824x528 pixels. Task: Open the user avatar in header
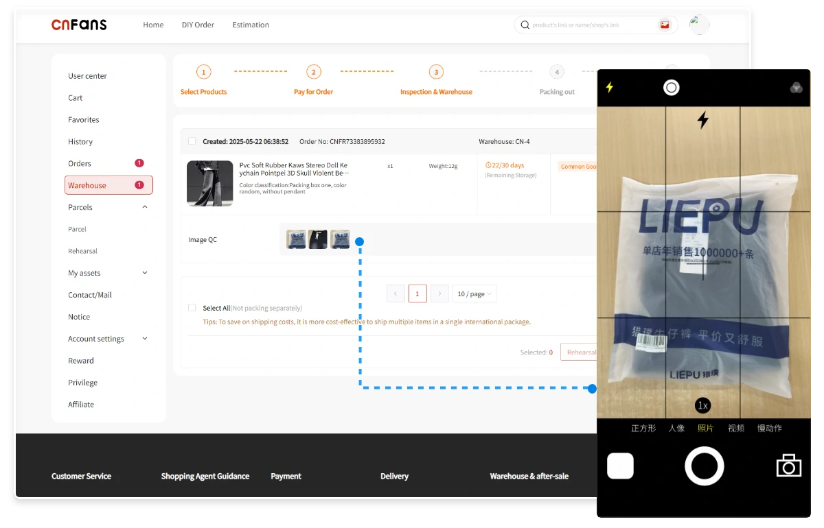[699, 25]
